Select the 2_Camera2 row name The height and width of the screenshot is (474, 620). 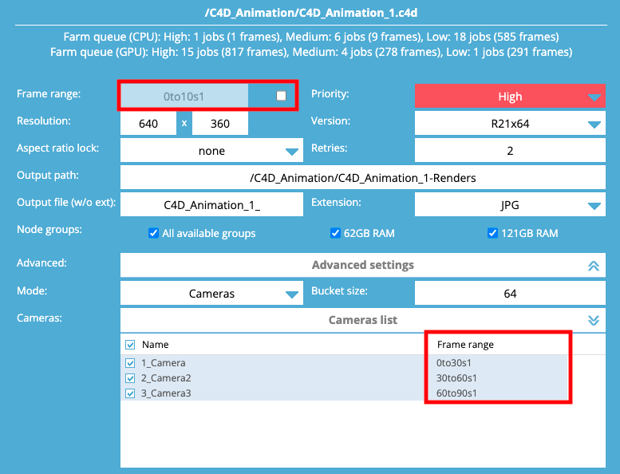pos(166,378)
